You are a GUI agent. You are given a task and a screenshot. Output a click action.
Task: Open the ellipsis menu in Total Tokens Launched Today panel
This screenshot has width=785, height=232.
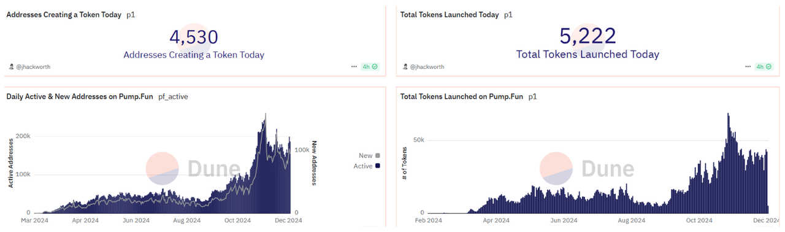(x=748, y=66)
